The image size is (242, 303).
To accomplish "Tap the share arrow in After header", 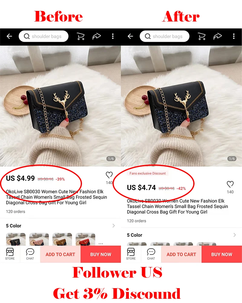I will coord(217,36).
